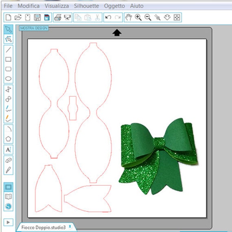Open the Aiuto menu

(x=137, y=6)
